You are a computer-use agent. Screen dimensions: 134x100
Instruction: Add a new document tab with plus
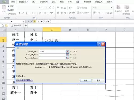pos(25,26)
